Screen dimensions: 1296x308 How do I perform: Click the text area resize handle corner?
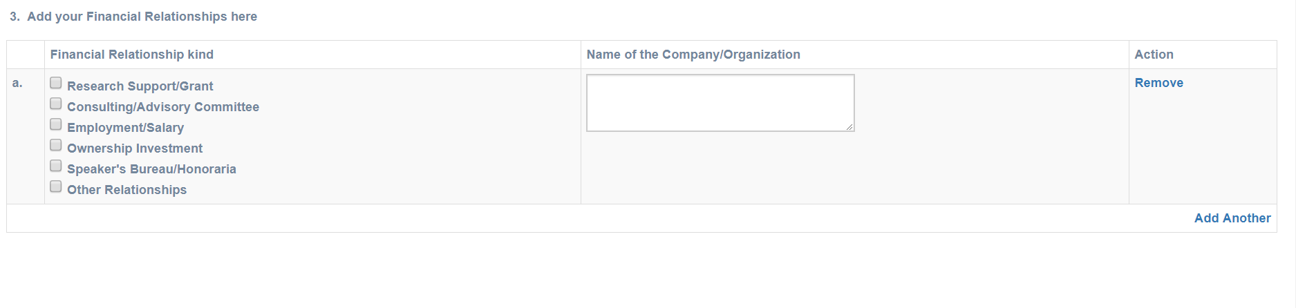[x=849, y=127]
